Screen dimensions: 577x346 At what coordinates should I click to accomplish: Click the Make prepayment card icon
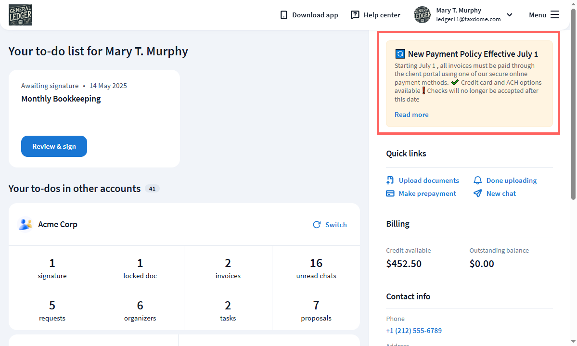click(390, 193)
